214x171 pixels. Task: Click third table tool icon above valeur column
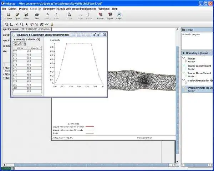coord(24,44)
